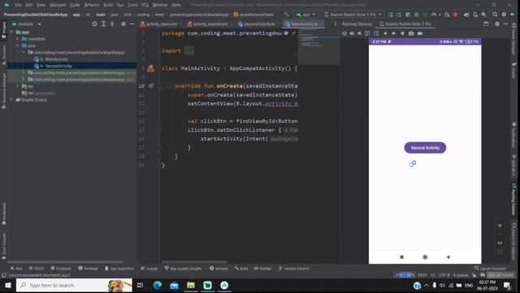Click the Sync Project with Gradle Files icon
The image size is (520, 293).
pyautogui.click(x=466, y=15)
